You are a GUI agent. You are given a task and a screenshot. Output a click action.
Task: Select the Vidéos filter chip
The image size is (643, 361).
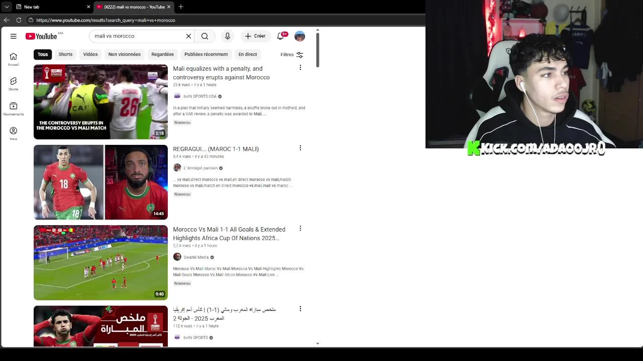[90, 54]
